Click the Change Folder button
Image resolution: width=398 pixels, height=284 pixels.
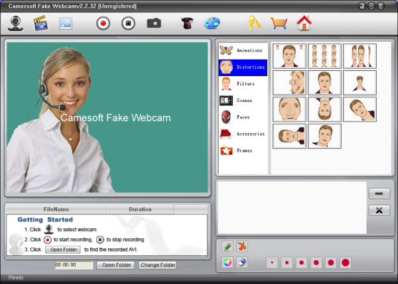pyautogui.click(x=157, y=265)
